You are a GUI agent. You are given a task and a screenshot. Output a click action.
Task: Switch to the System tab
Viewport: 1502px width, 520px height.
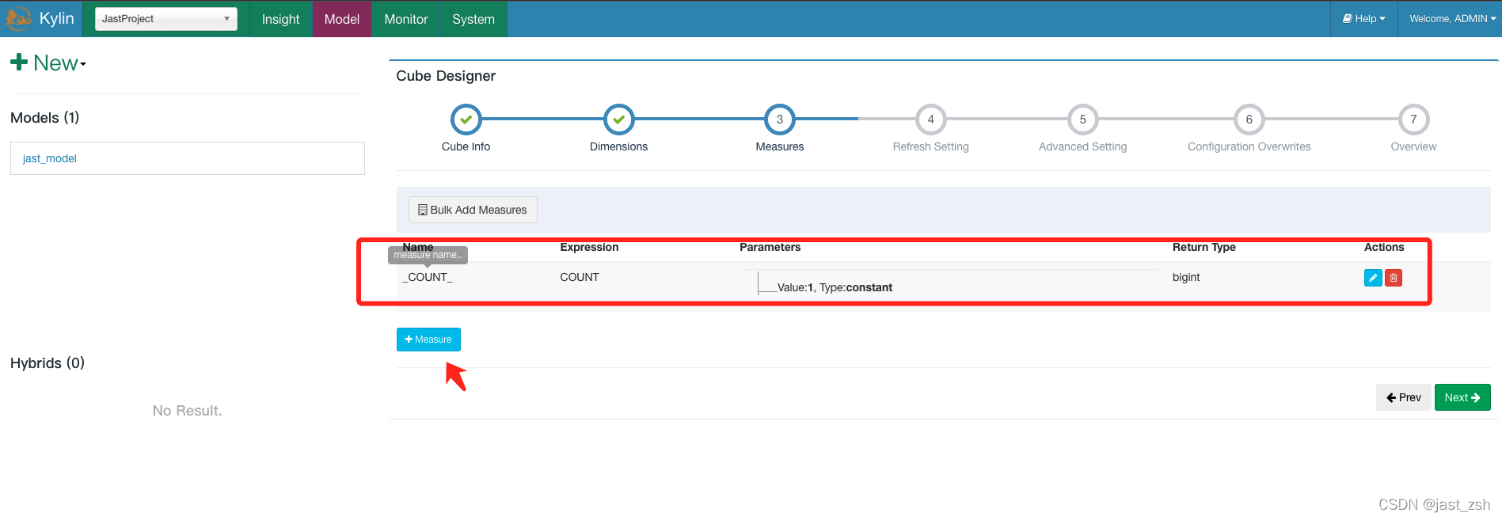(473, 19)
